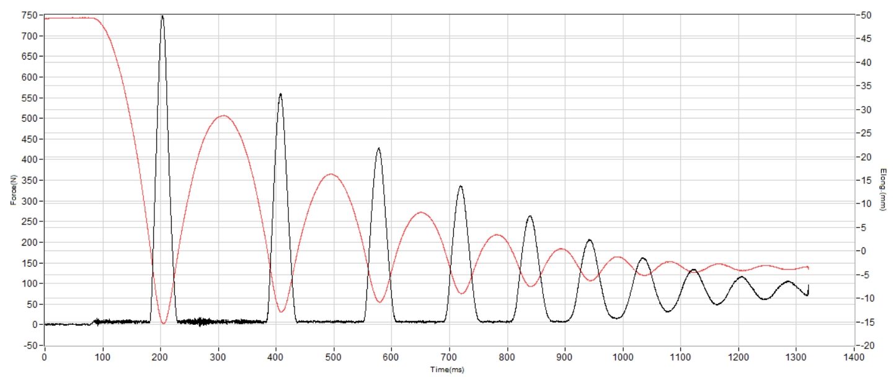Click the red elongation crest near 310 ms
The image size is (896, 377).
223,115
